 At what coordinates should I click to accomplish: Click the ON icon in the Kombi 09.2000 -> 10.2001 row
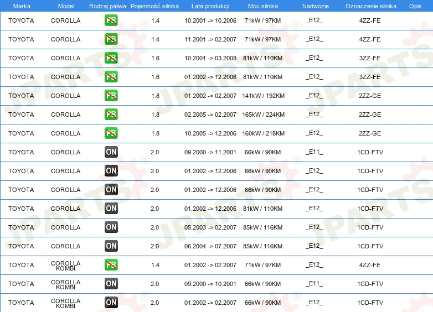pos(111,283)
